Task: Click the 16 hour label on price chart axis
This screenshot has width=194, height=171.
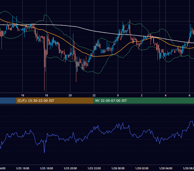Action: 23,95
